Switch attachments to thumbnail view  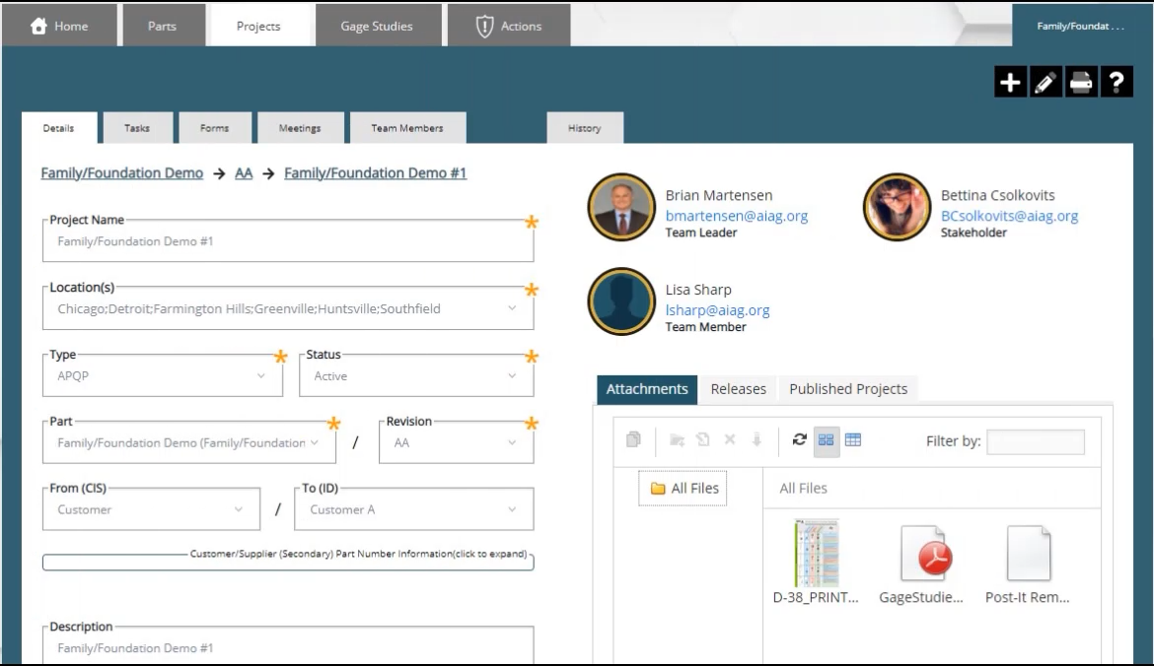827,440
